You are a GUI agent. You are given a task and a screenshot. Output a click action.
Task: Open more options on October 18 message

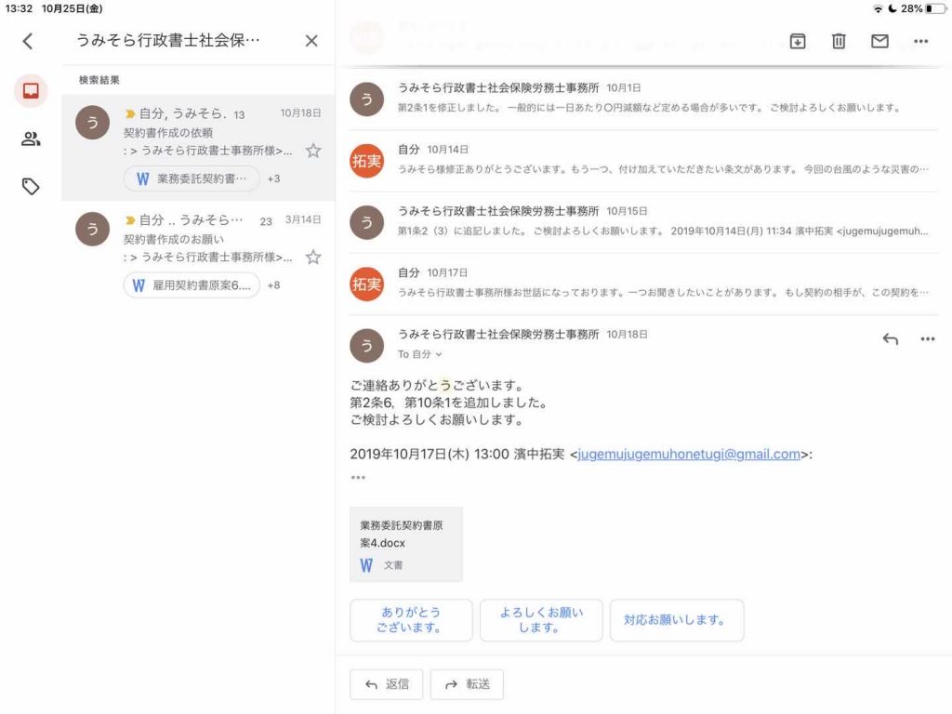click(x=927, y=339)
